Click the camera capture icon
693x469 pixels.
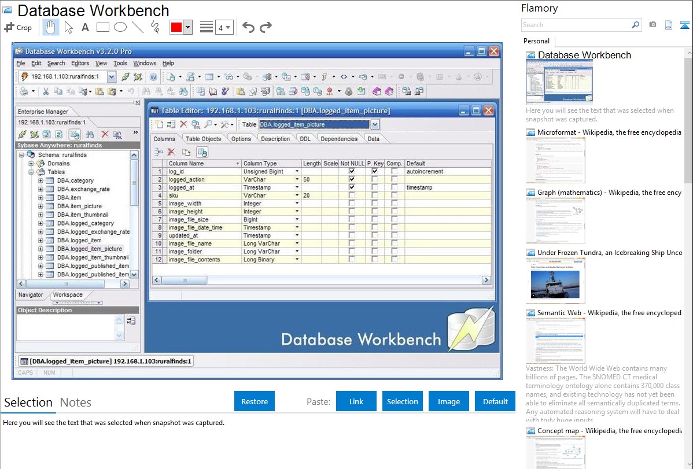tap(653, 25)
